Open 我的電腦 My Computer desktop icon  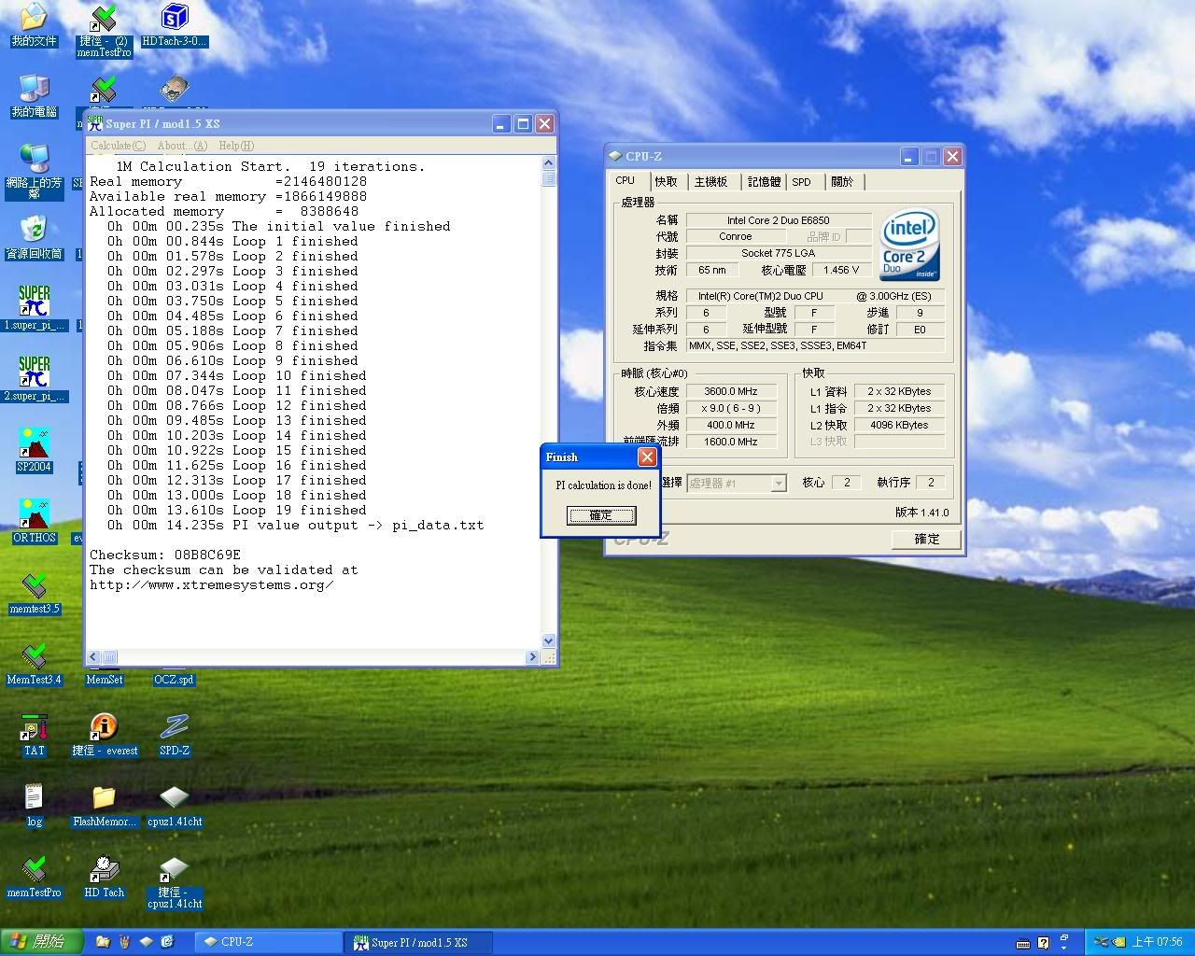click(x=34, y=96)
